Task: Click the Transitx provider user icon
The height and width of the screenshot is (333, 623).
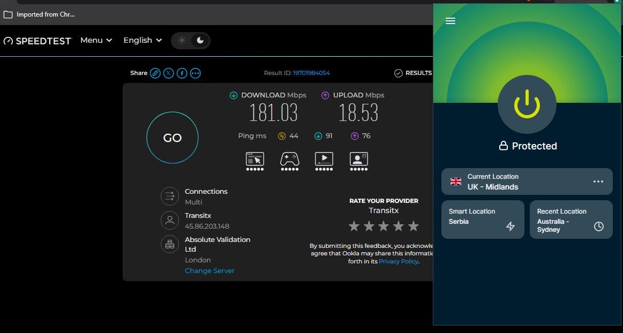Action: [170, 220]
